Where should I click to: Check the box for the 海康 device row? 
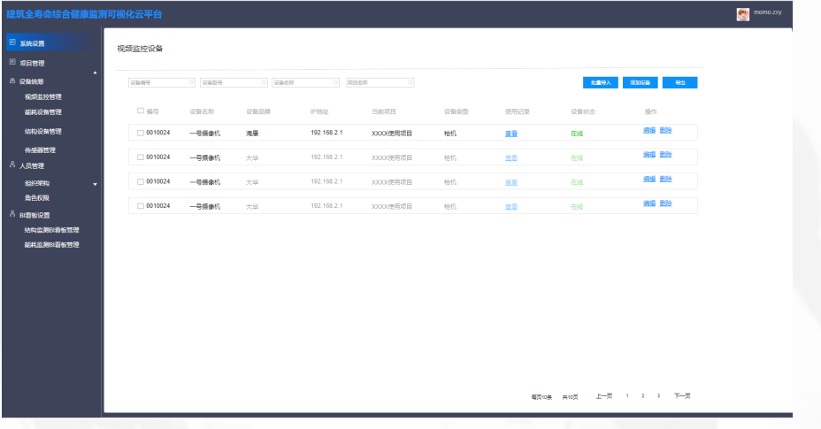coord(141,133)
